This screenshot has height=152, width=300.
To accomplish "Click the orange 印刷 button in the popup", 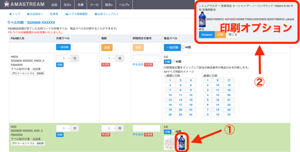I will click(x=220, y=34).
